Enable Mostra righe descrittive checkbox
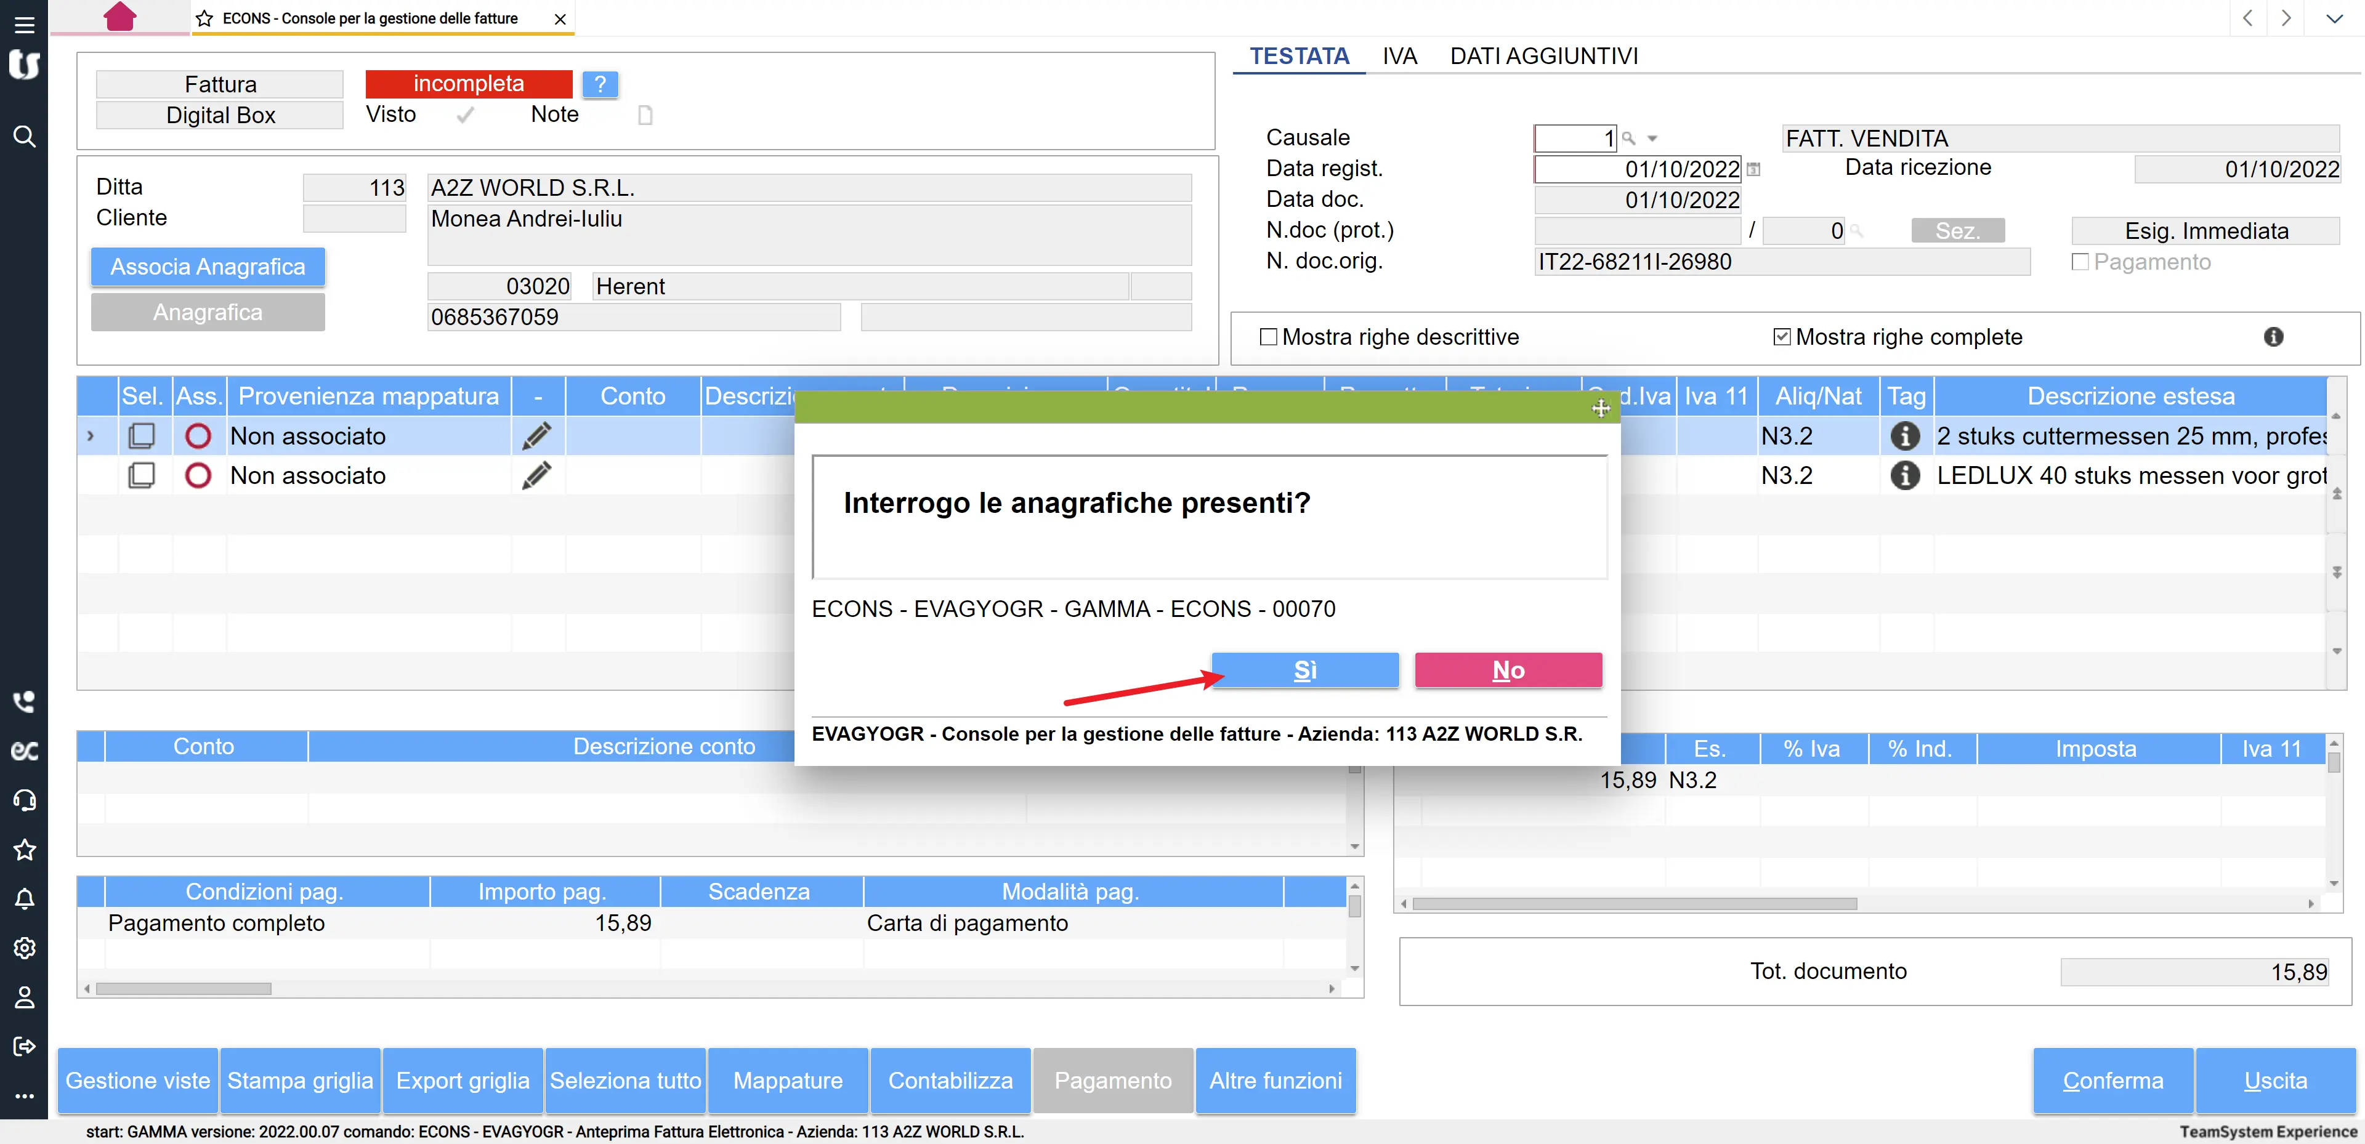The width and height of the screenshot is (2365, 1144). (1269, 337)
